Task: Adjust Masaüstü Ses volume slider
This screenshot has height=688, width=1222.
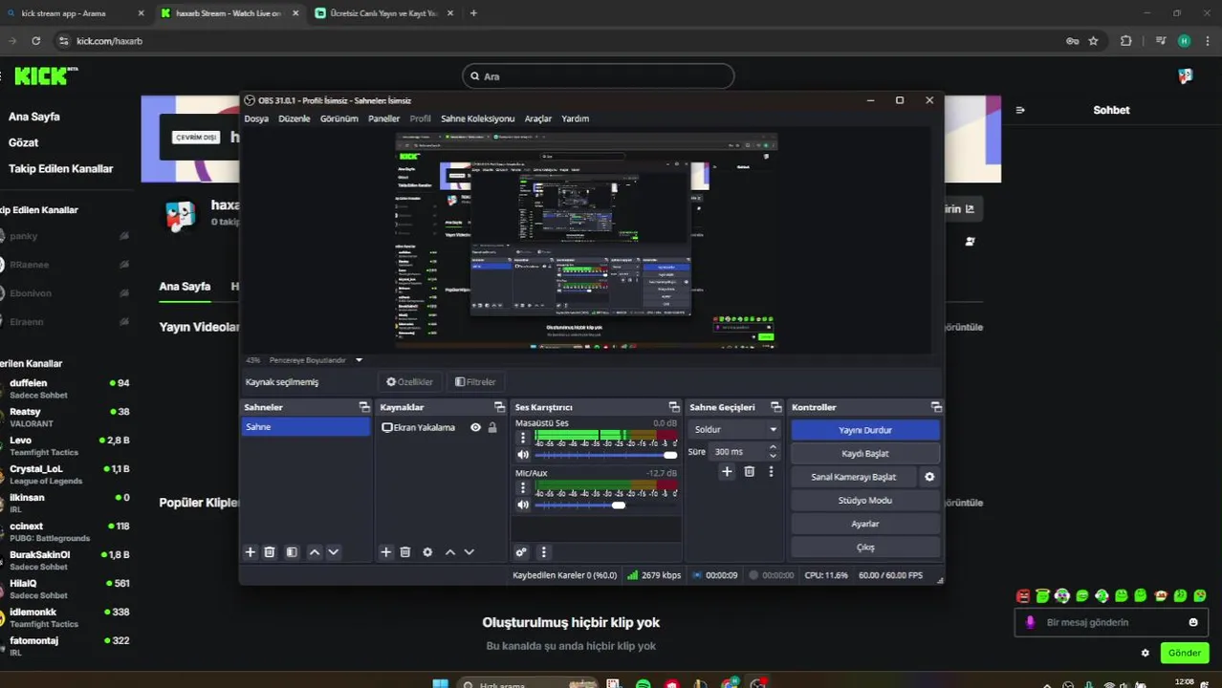Action: click(604, 455)
